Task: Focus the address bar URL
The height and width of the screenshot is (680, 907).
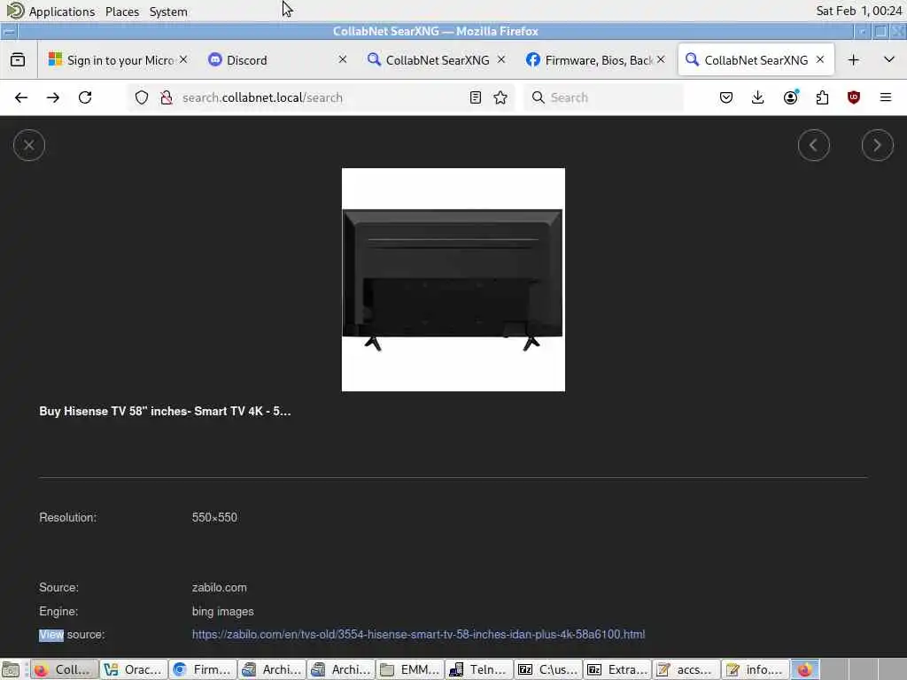Action: (321, 97)
